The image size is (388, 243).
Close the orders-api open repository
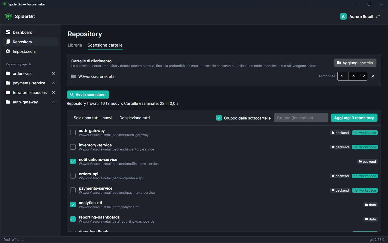tap(53, 73)
